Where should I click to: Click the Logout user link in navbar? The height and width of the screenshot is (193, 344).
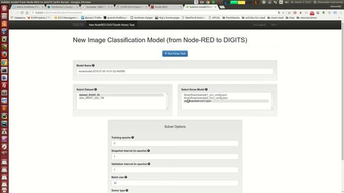(260, 25)
